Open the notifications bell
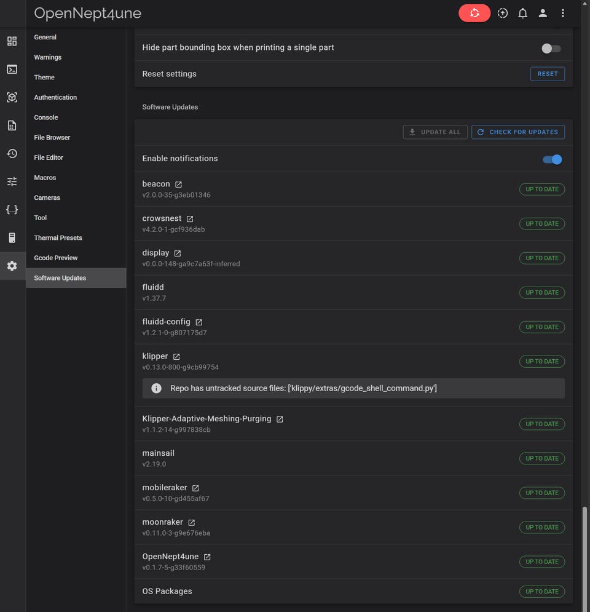 522,13
